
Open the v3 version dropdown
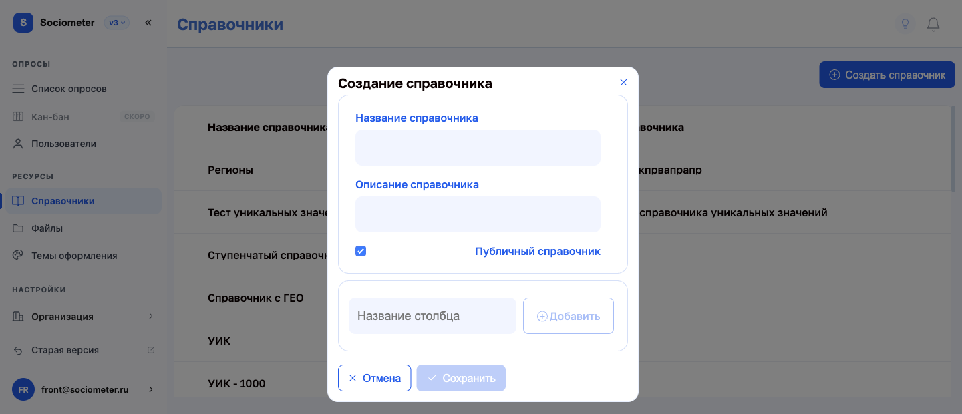116,23
